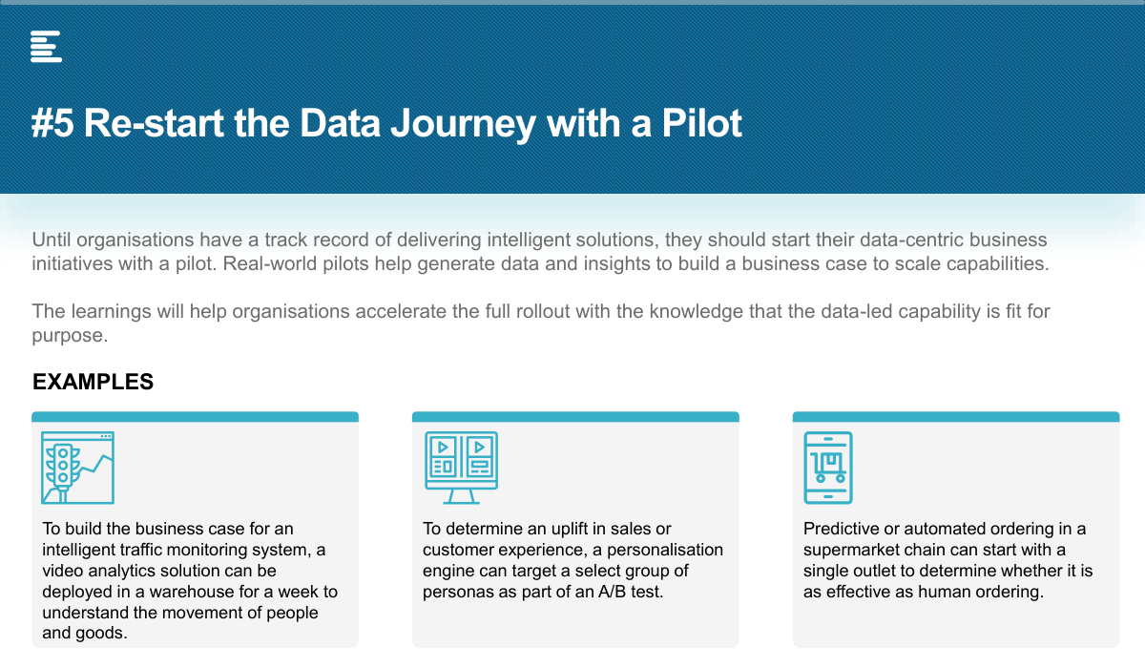Image resolution: width=1145 pixels, height=668 pixels.
Task: Click the teal bar atop the third card
Action: 956,417
